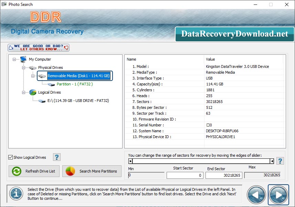295x207 pixels.
Task: Click the Start Sector input field
Action: click(x=185, y=175)
